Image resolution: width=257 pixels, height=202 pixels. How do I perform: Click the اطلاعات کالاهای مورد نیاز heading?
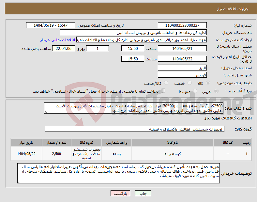click(x=228, y=118)
